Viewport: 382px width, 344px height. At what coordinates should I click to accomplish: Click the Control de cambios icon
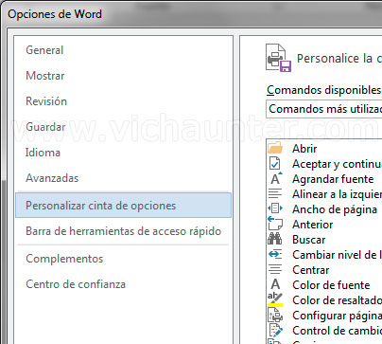[275, 330]
